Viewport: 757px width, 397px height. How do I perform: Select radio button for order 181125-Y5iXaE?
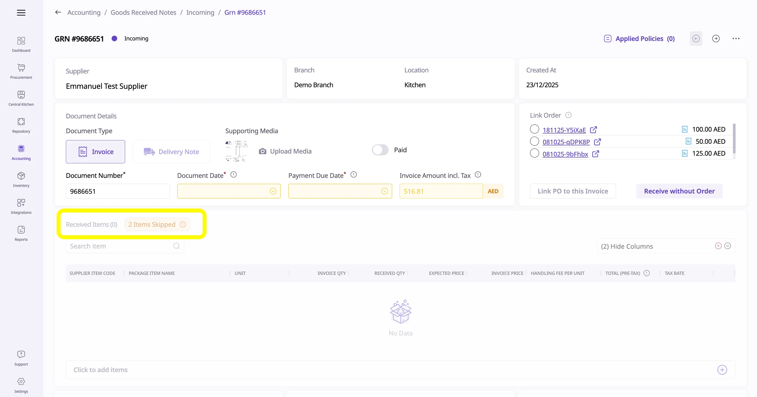(534, 129)
